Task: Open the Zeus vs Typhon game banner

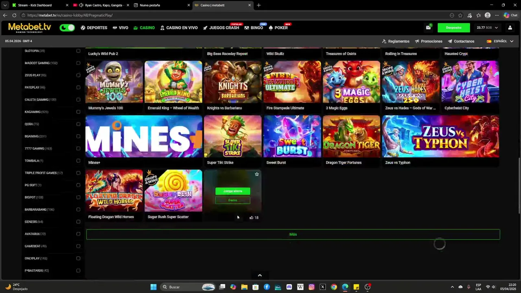Action: coord(440,136)
